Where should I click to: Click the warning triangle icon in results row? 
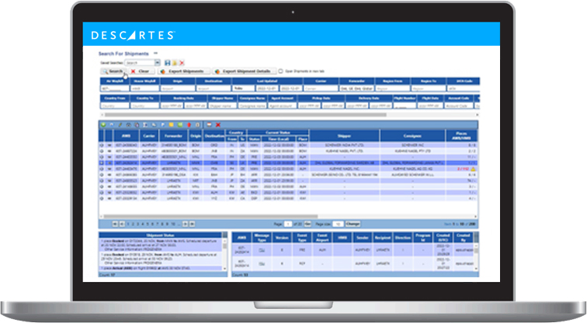point(473,167)
